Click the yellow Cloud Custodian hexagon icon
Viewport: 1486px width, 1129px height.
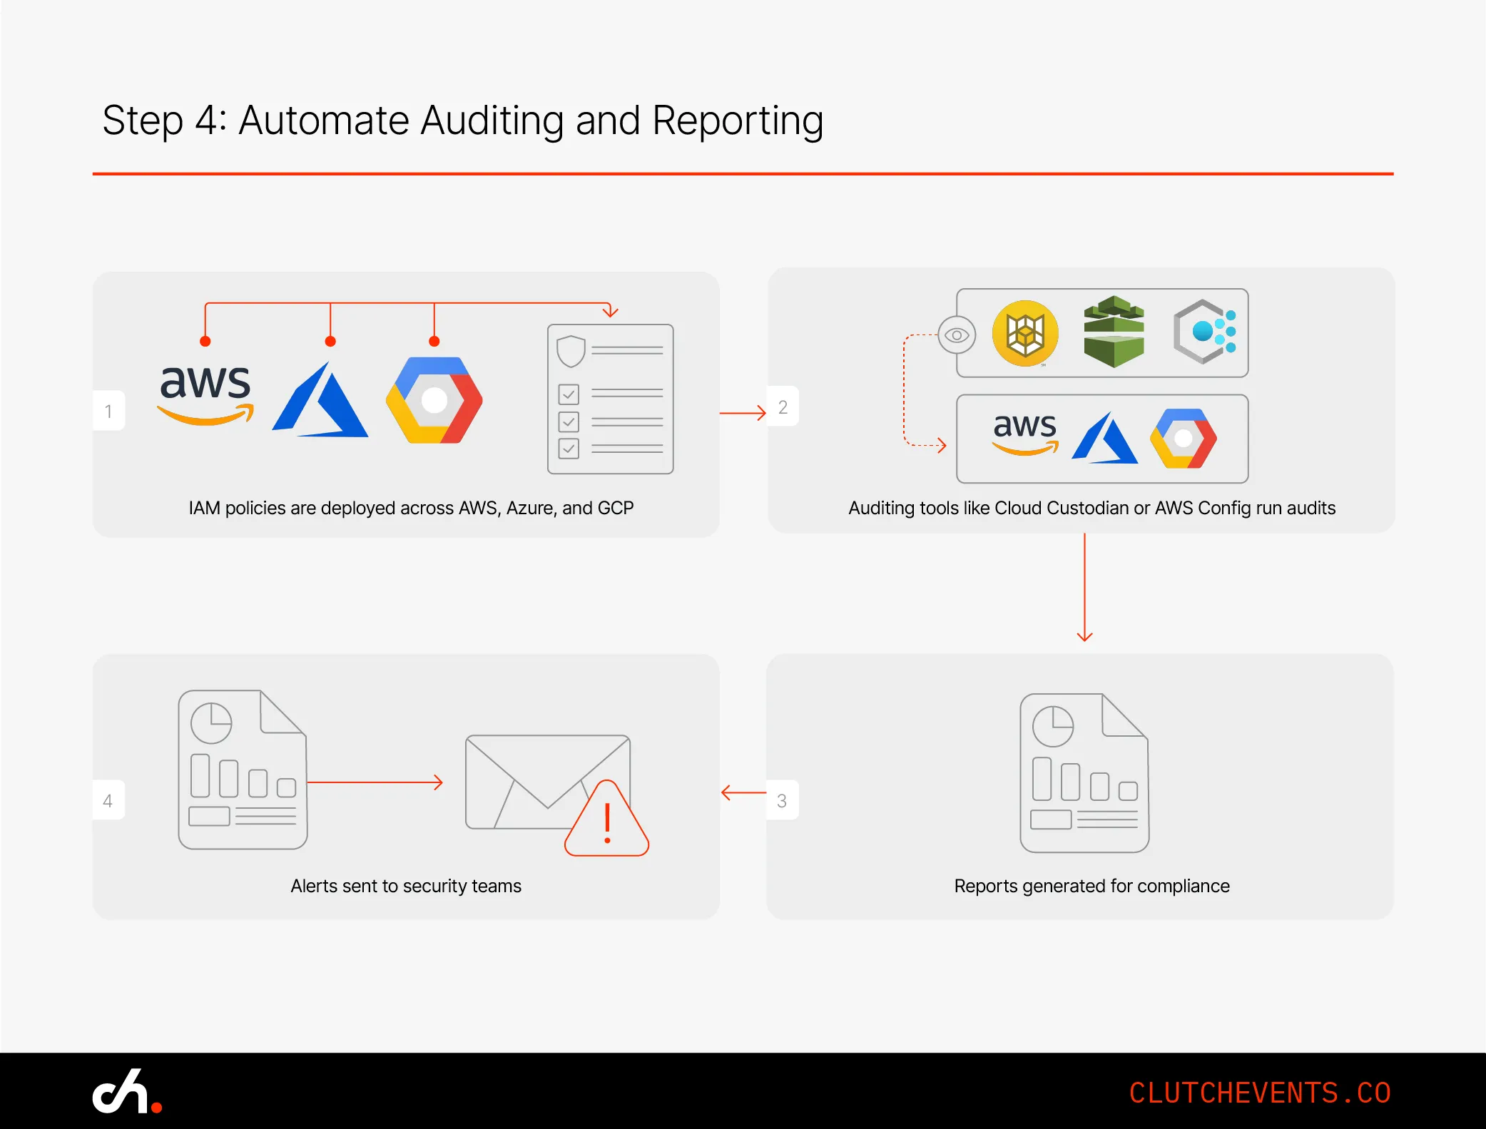(1025, 333)
